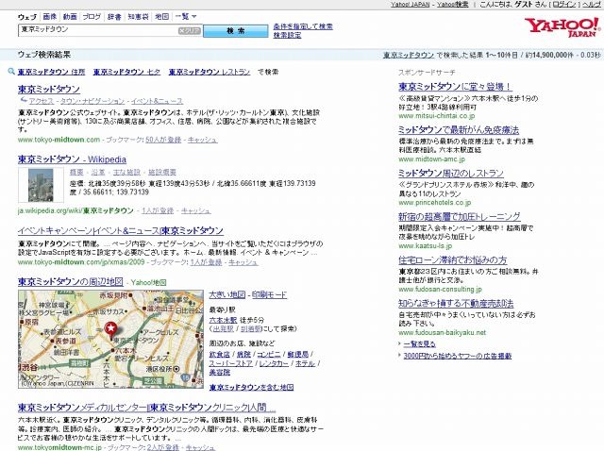The width and height of the screenshot is (604, 451).
Task: Select the ウェブ search tab
Action: pos(27,17)
